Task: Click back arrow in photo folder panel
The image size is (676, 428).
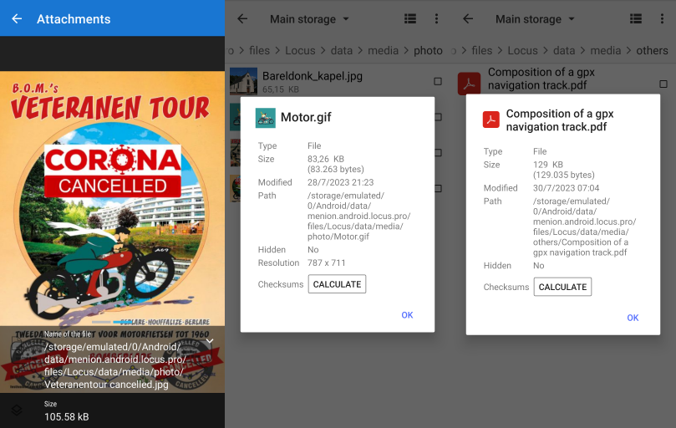Action: [242, 18]
